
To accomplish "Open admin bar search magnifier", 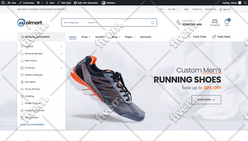I will click(x=245, y=3).
